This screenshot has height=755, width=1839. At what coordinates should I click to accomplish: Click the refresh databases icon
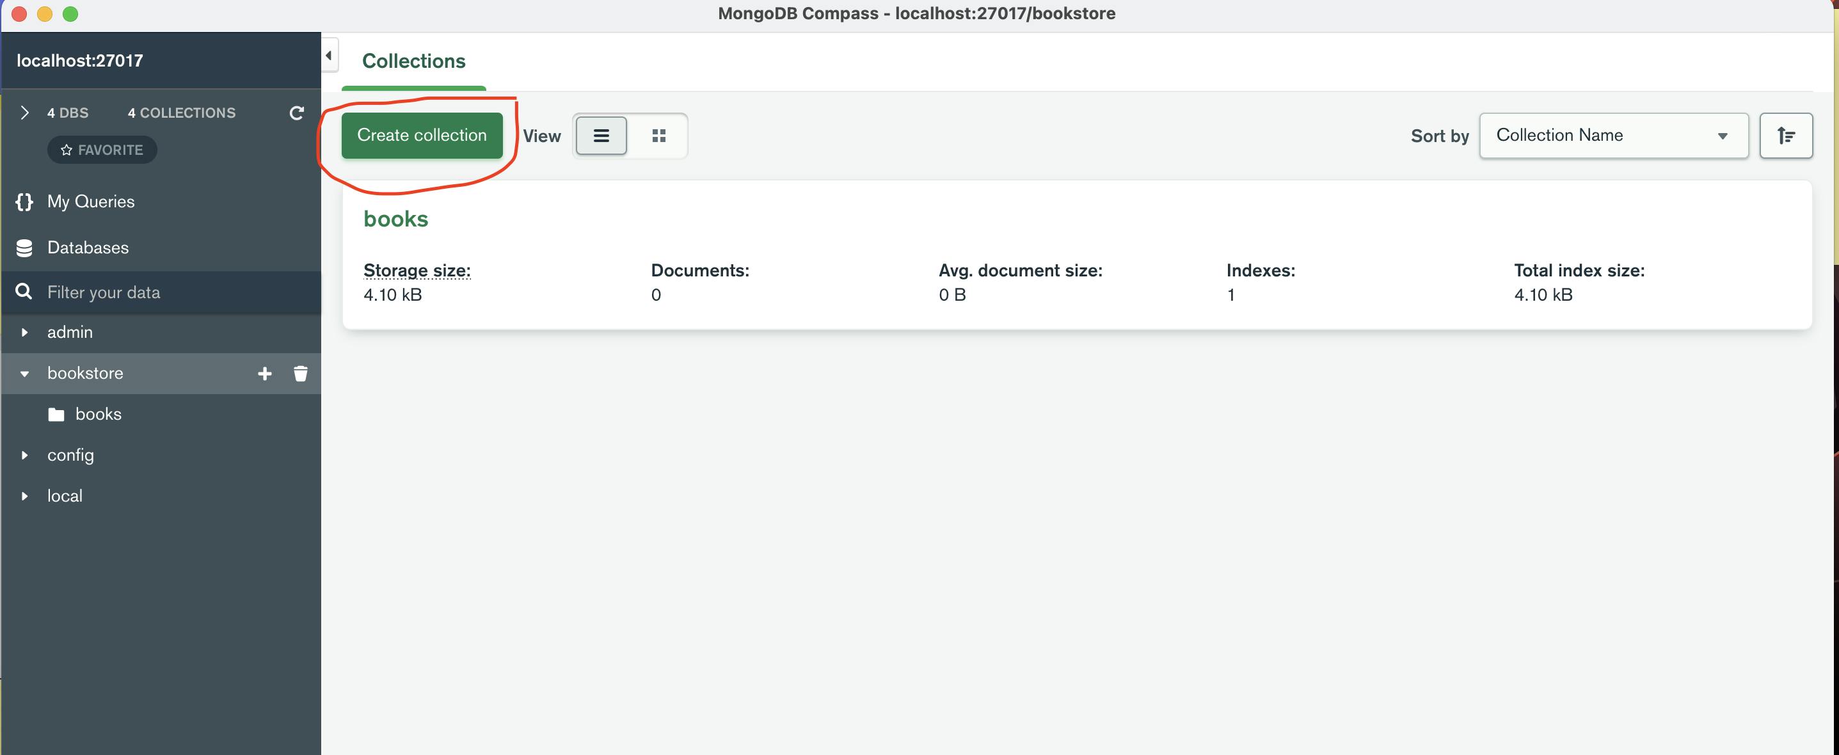(296, 113)
